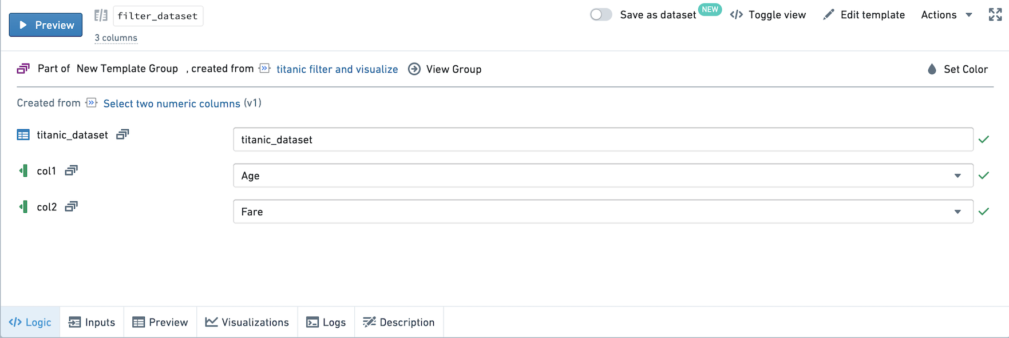Click the fullscreen expand icon
This screenshot has height=338, width=1009.
995,15
